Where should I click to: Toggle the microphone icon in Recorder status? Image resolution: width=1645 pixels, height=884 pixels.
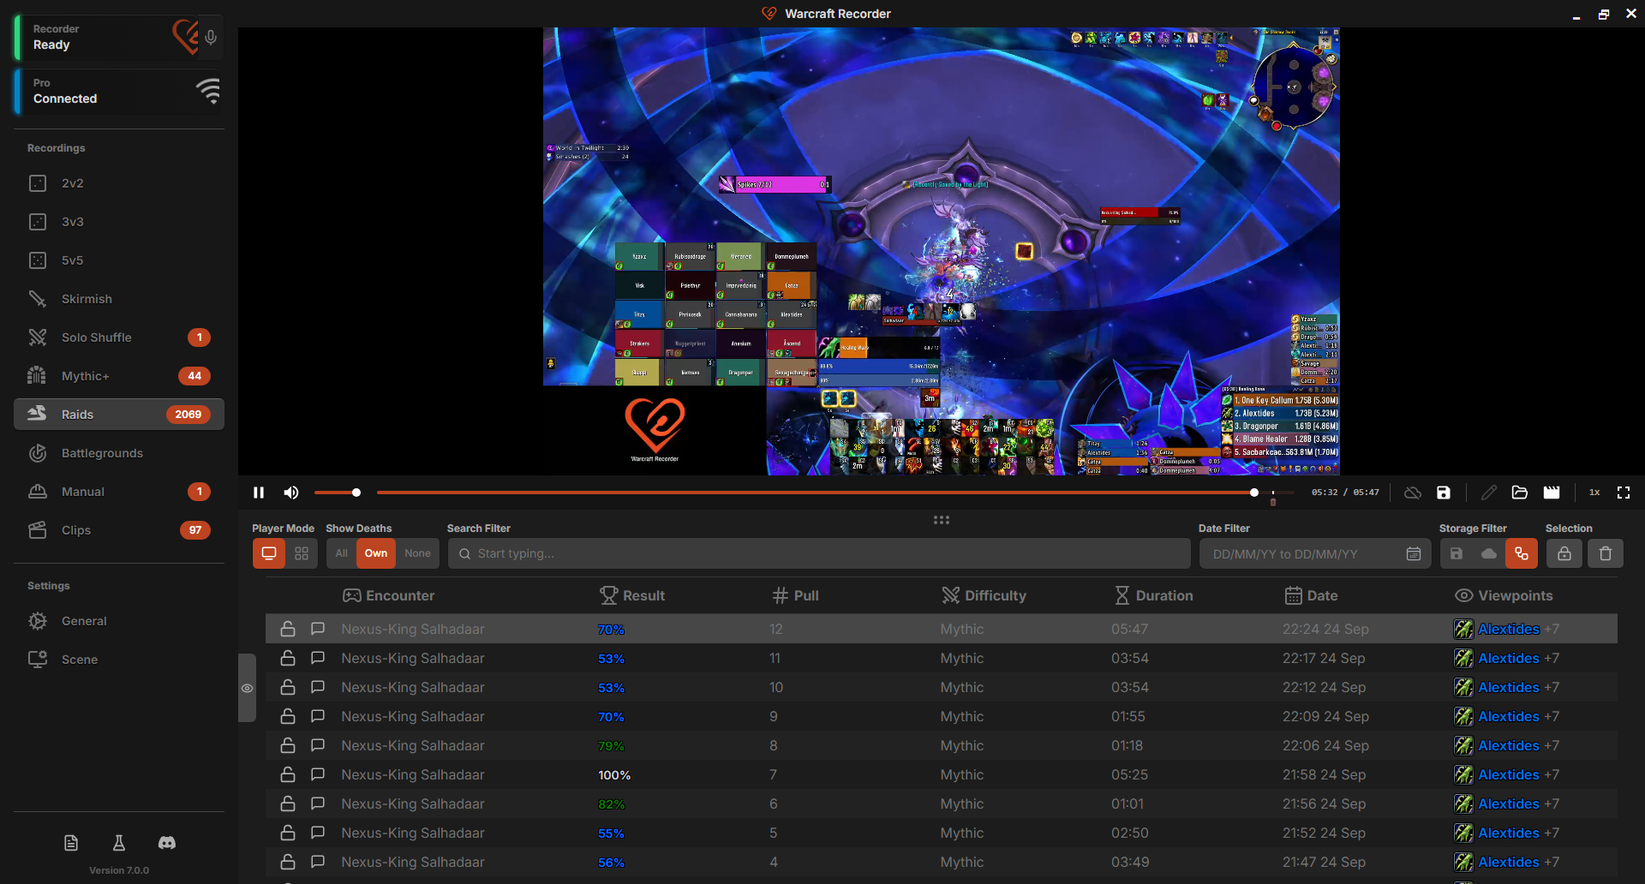point(211,38)
